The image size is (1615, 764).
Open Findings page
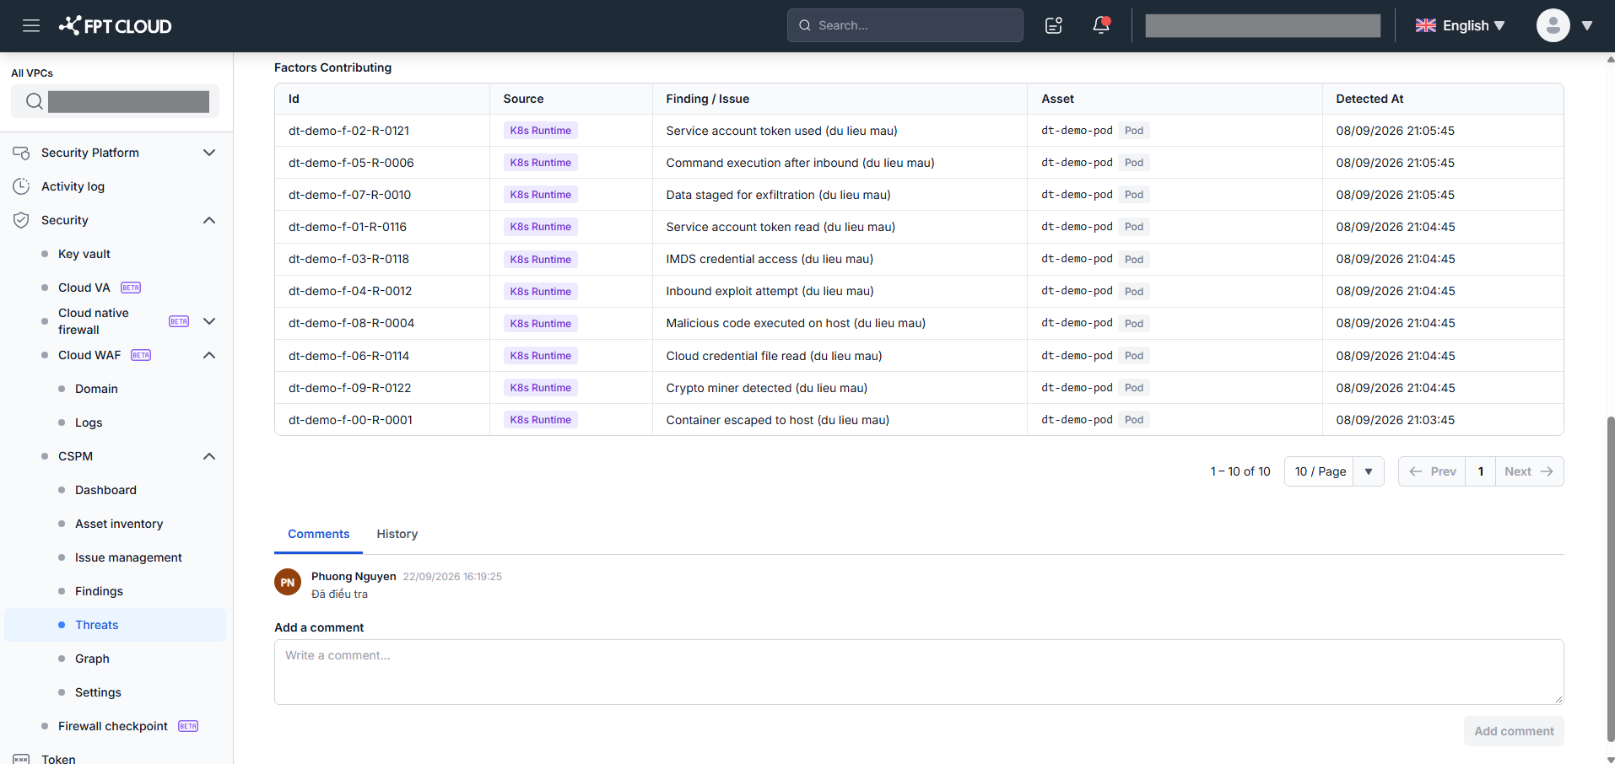pyautogui.click(x=99, y=591)
